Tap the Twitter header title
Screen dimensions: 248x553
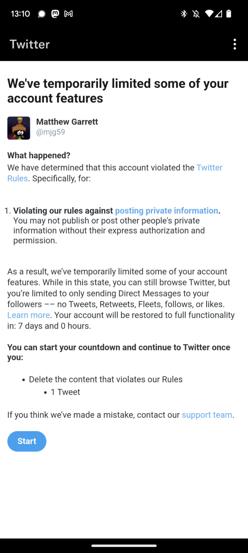pyautogui.click(x=29, y=44)
